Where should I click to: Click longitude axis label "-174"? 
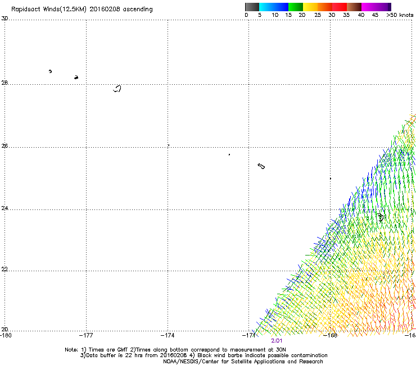point(168,335)
